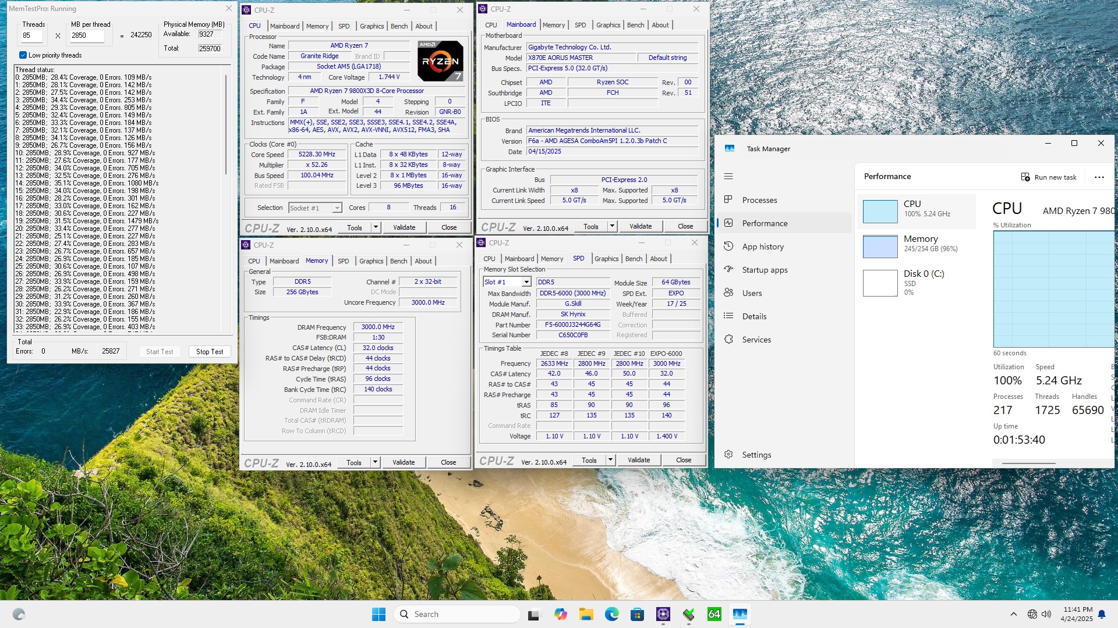Image resolution: width=1118 pixels, height=628 pixels.
Task: Open Tools dropdown arrow in CPU-Z CPU window
Action: [x=376, y=227]
